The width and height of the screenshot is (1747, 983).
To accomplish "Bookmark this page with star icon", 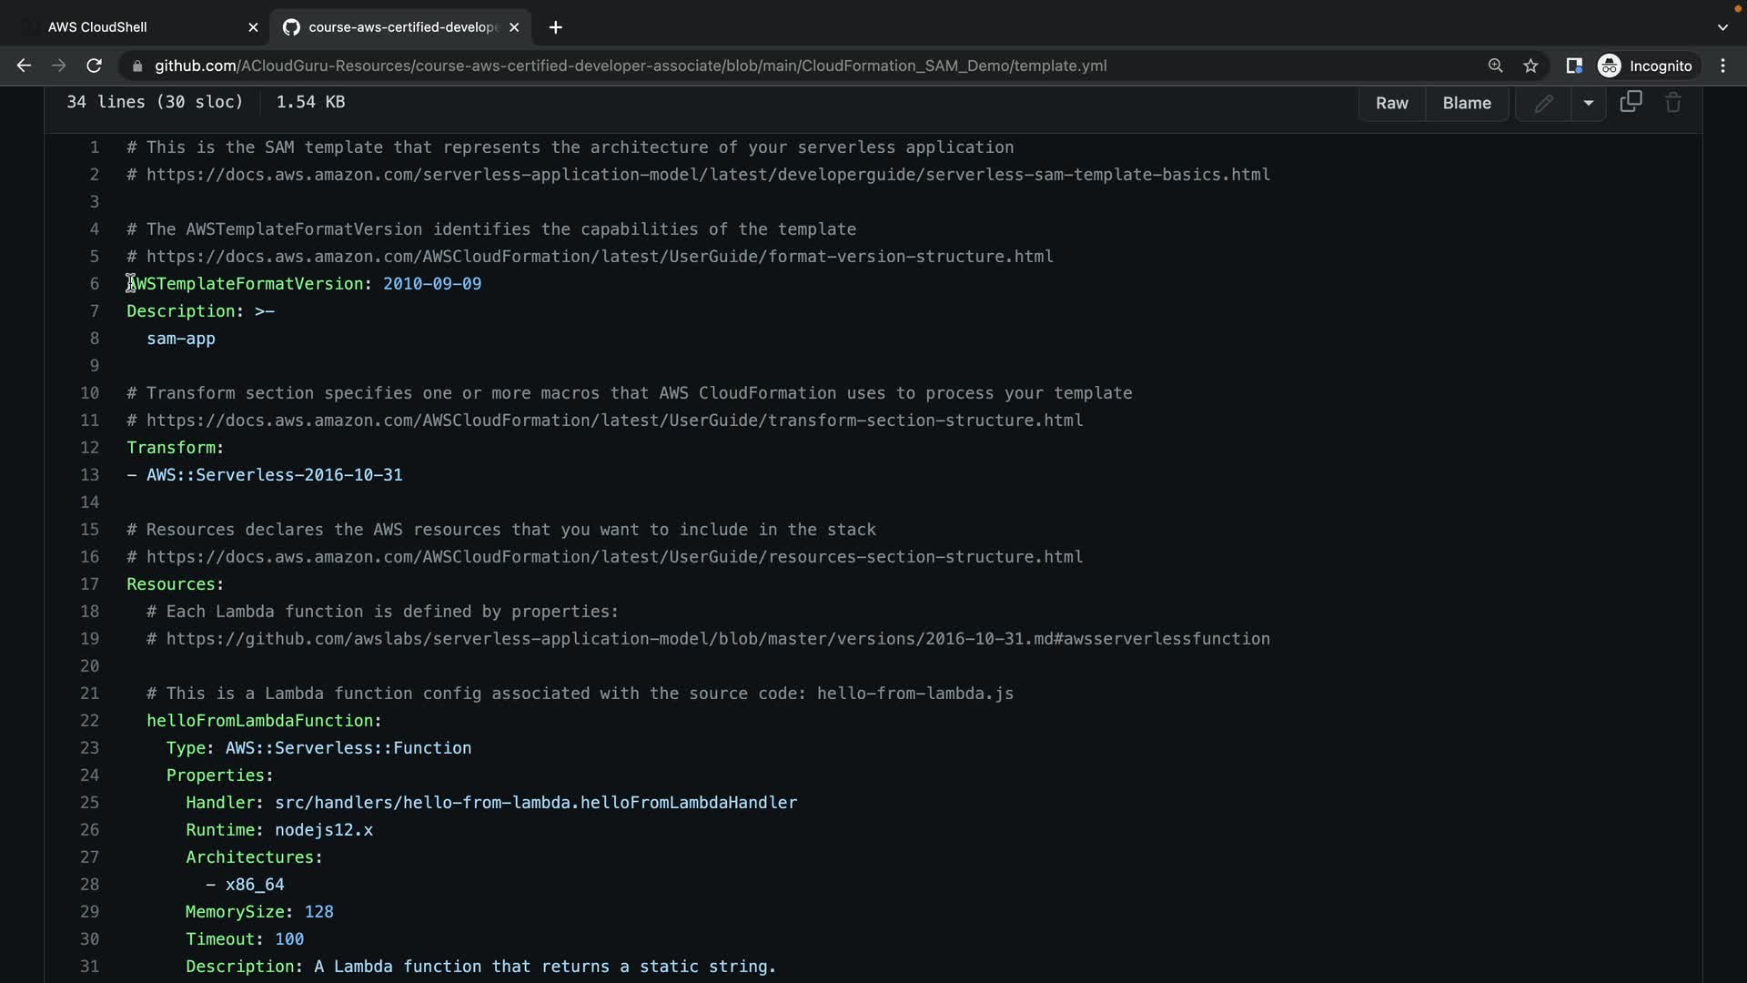I will [x=1530, y=66].
